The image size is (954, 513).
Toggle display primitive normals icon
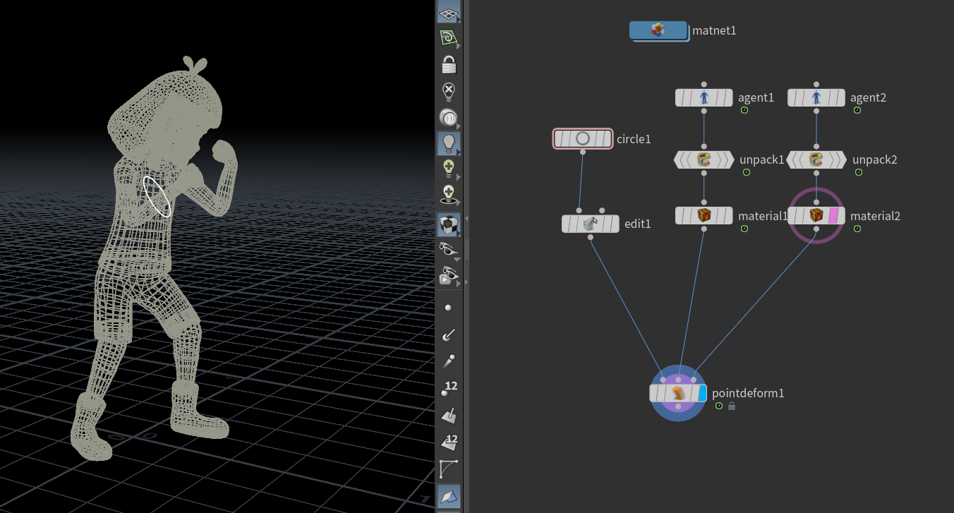449,415
